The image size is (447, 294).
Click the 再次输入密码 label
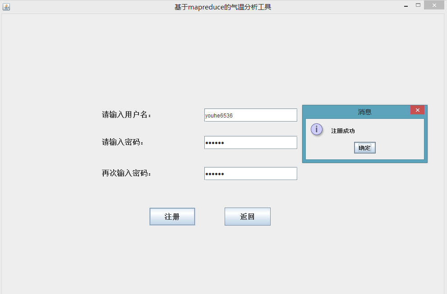pos(126,173)
